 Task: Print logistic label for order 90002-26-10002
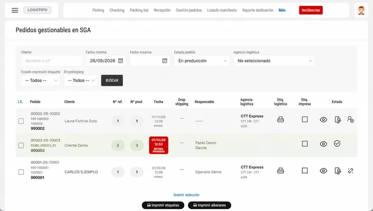tap(280, 119)
